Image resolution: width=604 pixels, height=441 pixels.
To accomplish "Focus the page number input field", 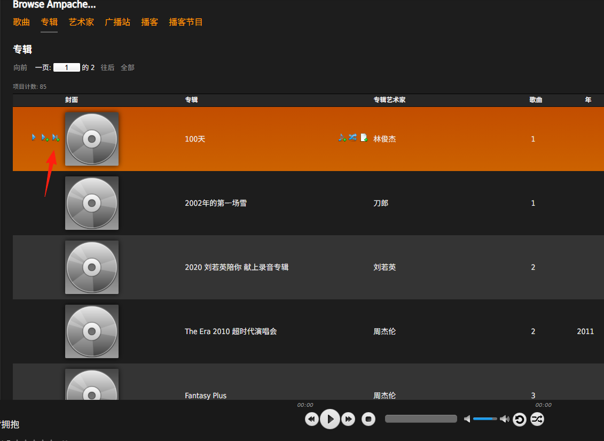I will pyautogui.click(x=67, y=67).
